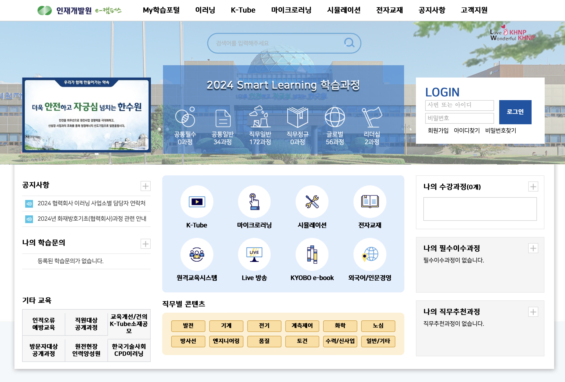The image size is (565, 382).
Task: Expand 나의 수강과정 panel
Action: point(534,187)
